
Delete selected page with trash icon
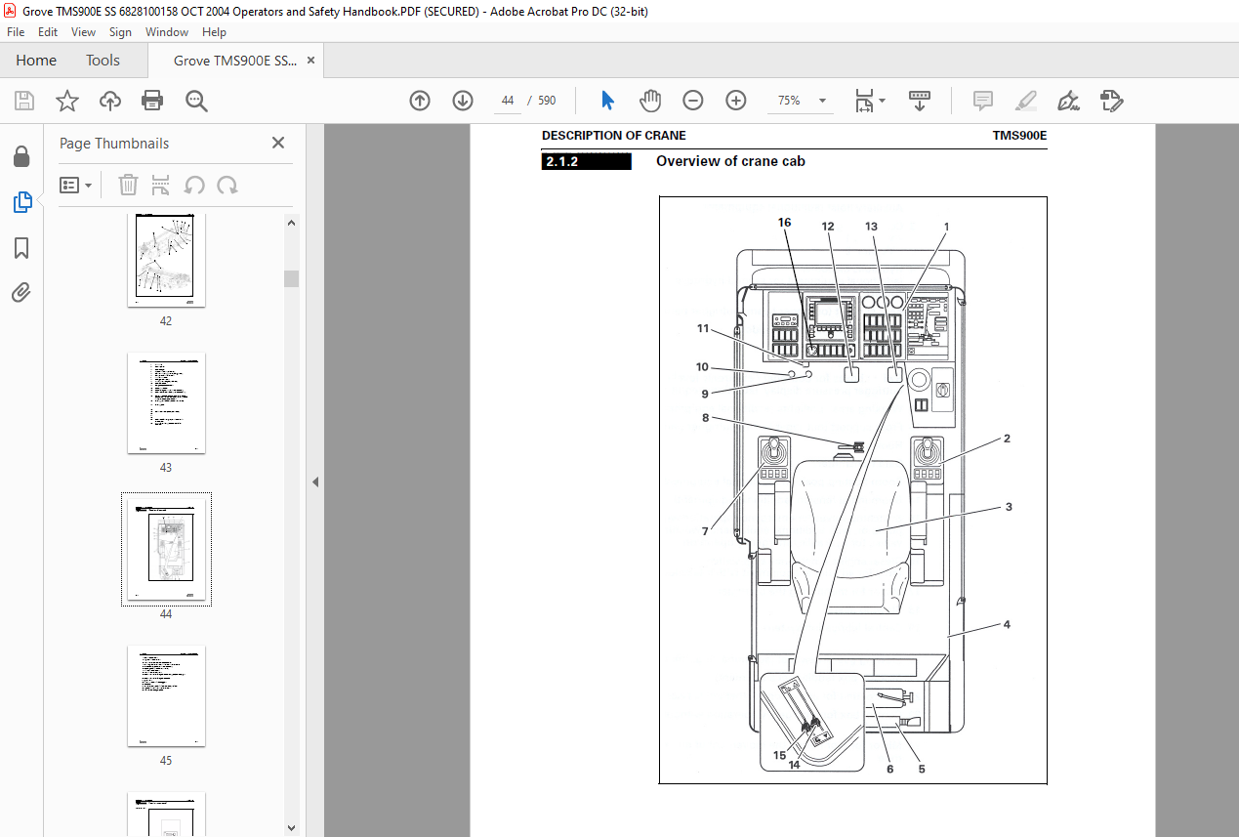pos(128,185)
